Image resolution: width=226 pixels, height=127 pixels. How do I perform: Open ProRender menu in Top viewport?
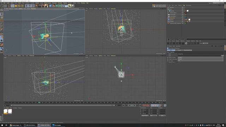point(113,9)
